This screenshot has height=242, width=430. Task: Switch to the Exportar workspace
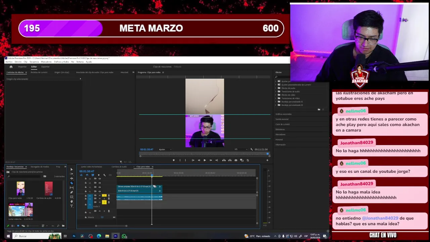coord(45,67)
